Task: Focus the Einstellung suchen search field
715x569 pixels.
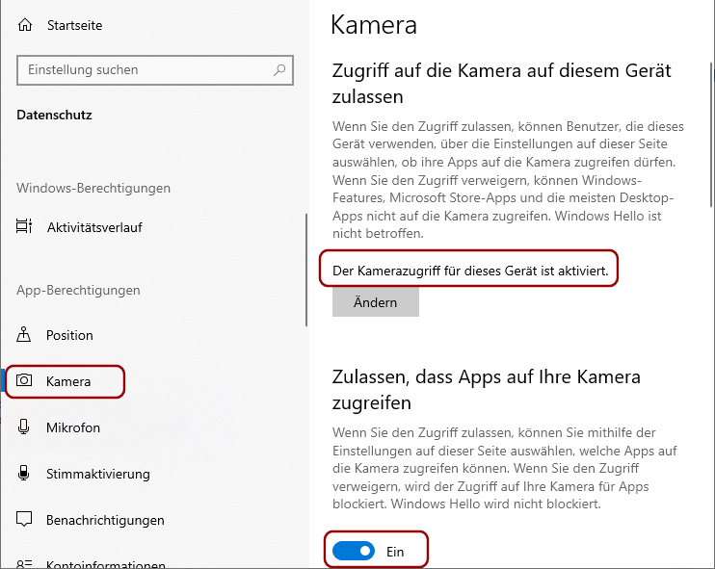Action: [155, 70]
